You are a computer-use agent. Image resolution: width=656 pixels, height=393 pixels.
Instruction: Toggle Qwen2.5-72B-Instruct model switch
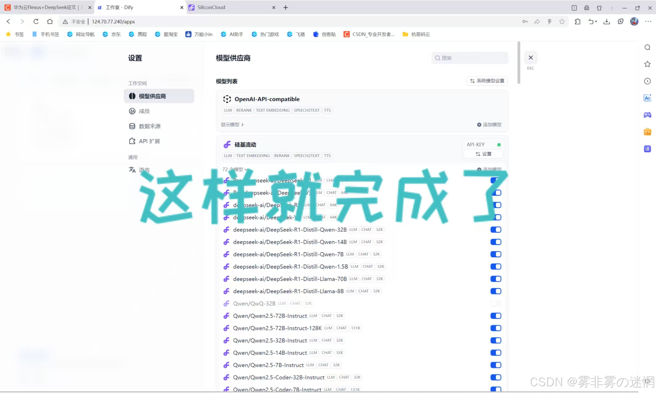(496, 316)
